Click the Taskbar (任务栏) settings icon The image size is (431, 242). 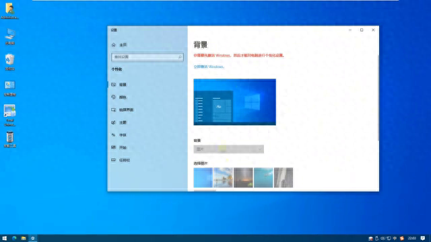[x=114, y=160]
